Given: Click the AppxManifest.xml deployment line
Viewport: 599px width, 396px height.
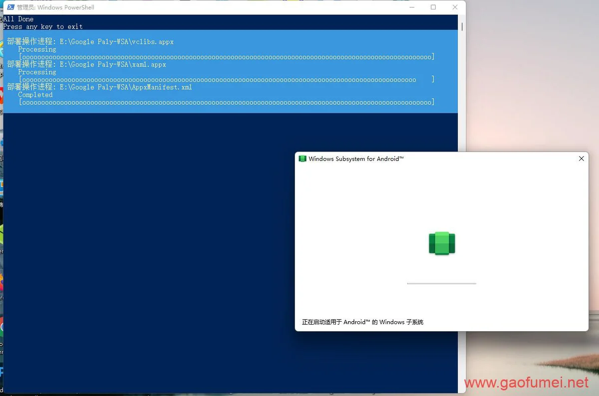Looking at the screenshot, I should [99, 87].
